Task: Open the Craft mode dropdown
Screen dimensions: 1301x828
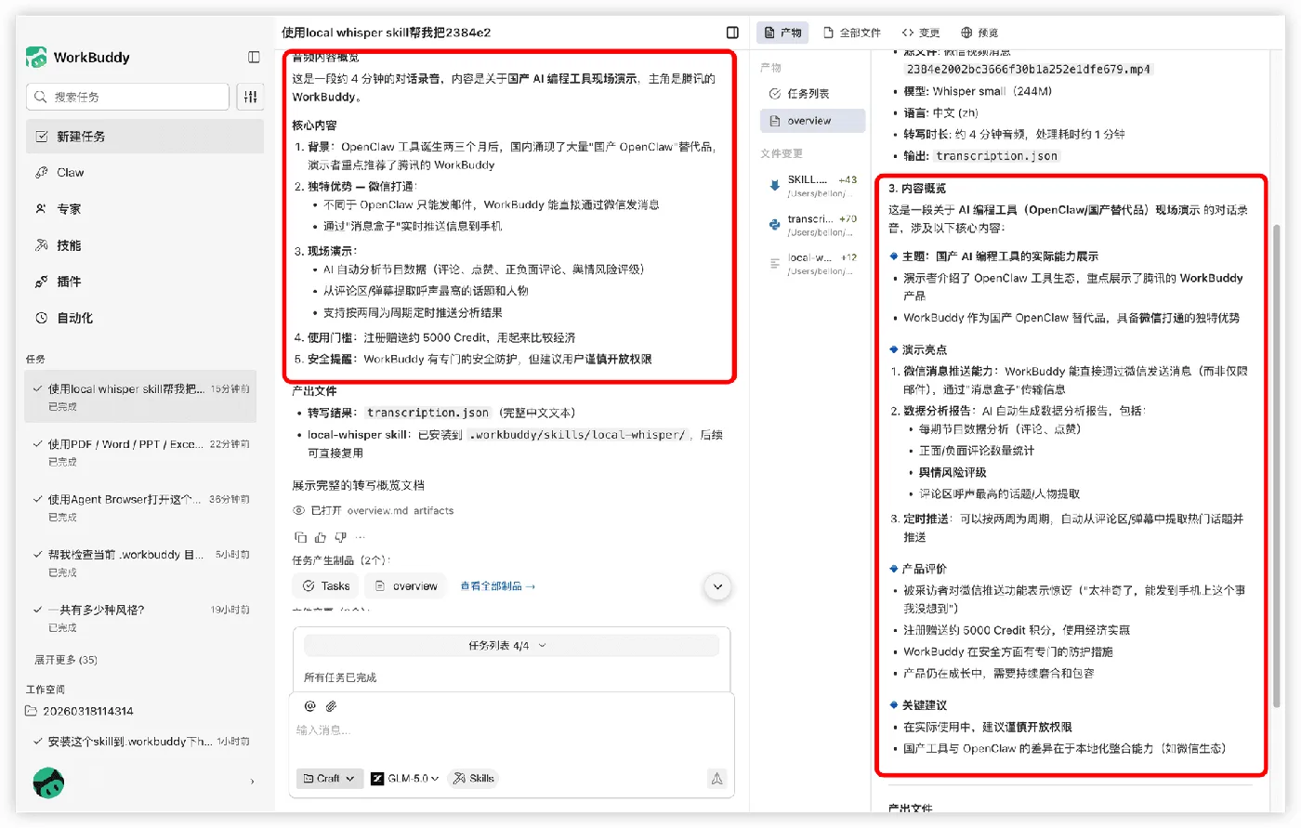Action: click(329, 779)
